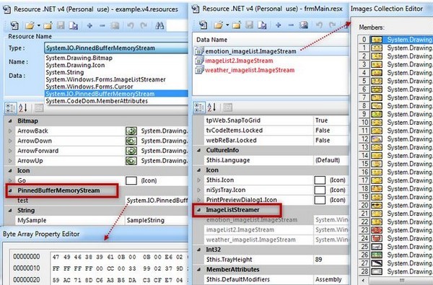433x285 pixels.
Task: Select member 0 in Images Collection Editor
Action: (395, 40)
